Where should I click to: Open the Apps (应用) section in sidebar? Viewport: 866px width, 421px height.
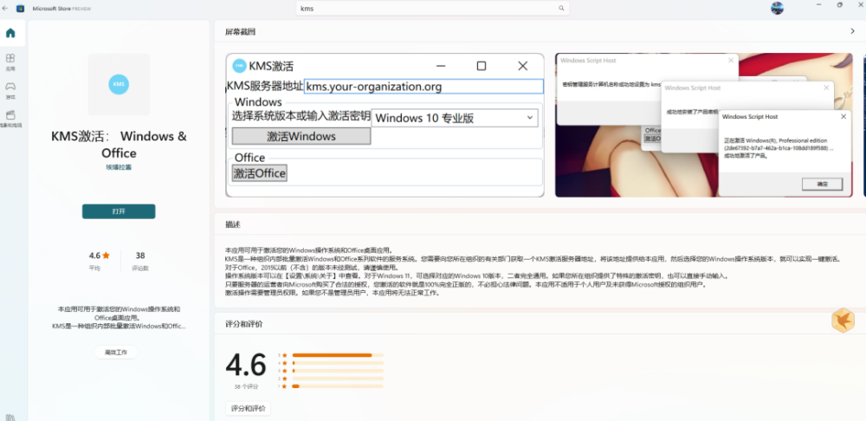(10, 62)
